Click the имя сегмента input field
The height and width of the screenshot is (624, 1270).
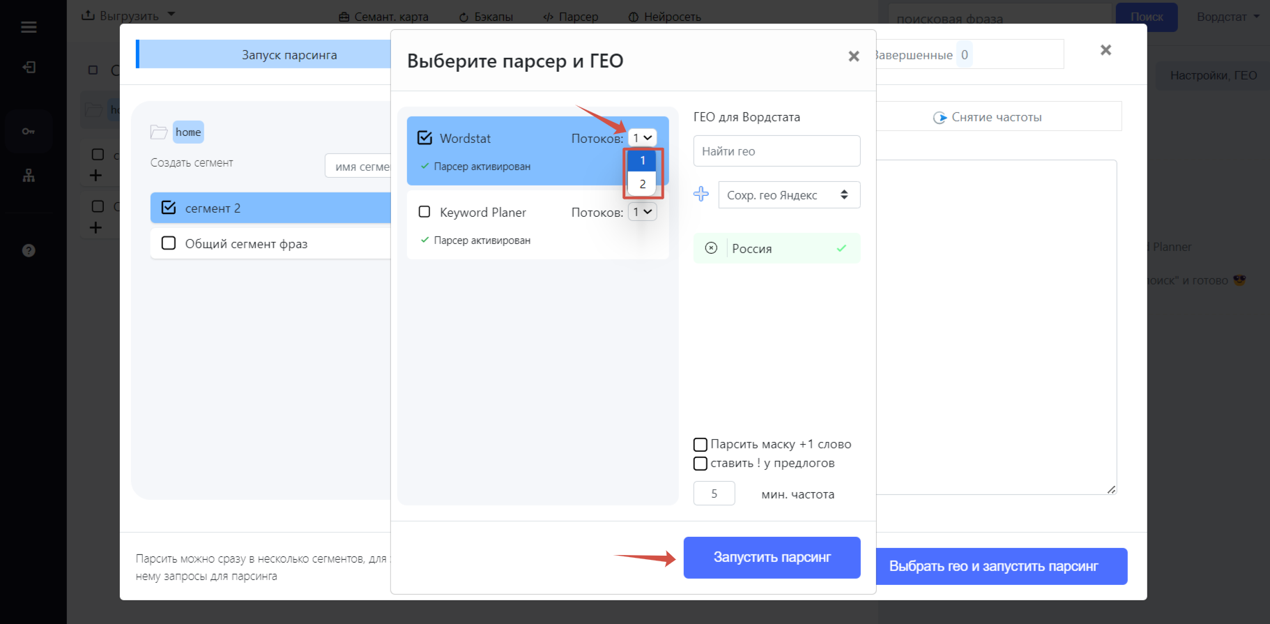[x=358, y=167]
